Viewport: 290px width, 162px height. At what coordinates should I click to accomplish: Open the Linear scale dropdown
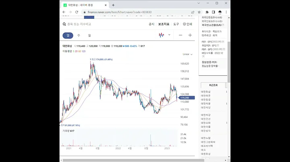(x=188, y=54)
